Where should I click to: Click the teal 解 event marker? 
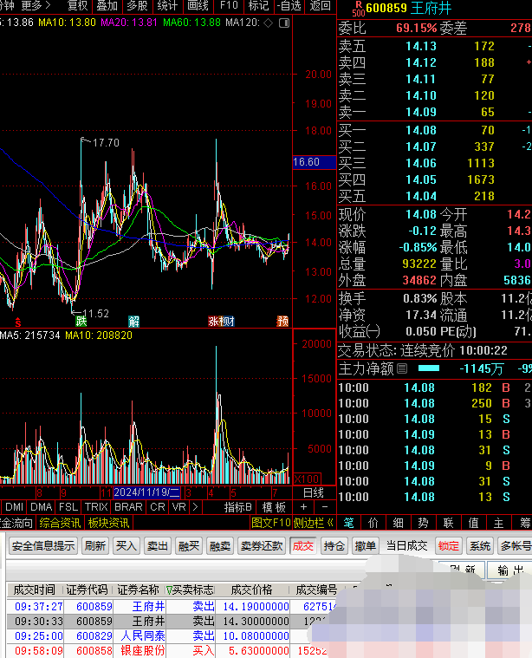(133, 322)
